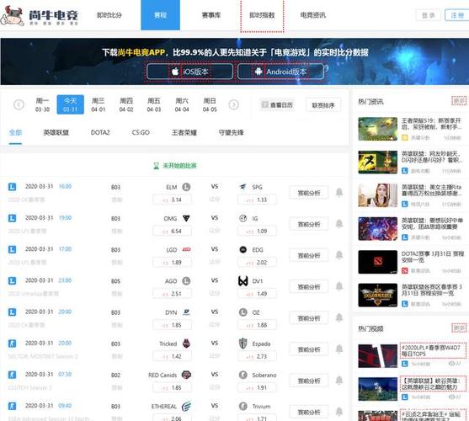Filter by 王者荣耀
The image size is (469, 421).
[184, 132]
